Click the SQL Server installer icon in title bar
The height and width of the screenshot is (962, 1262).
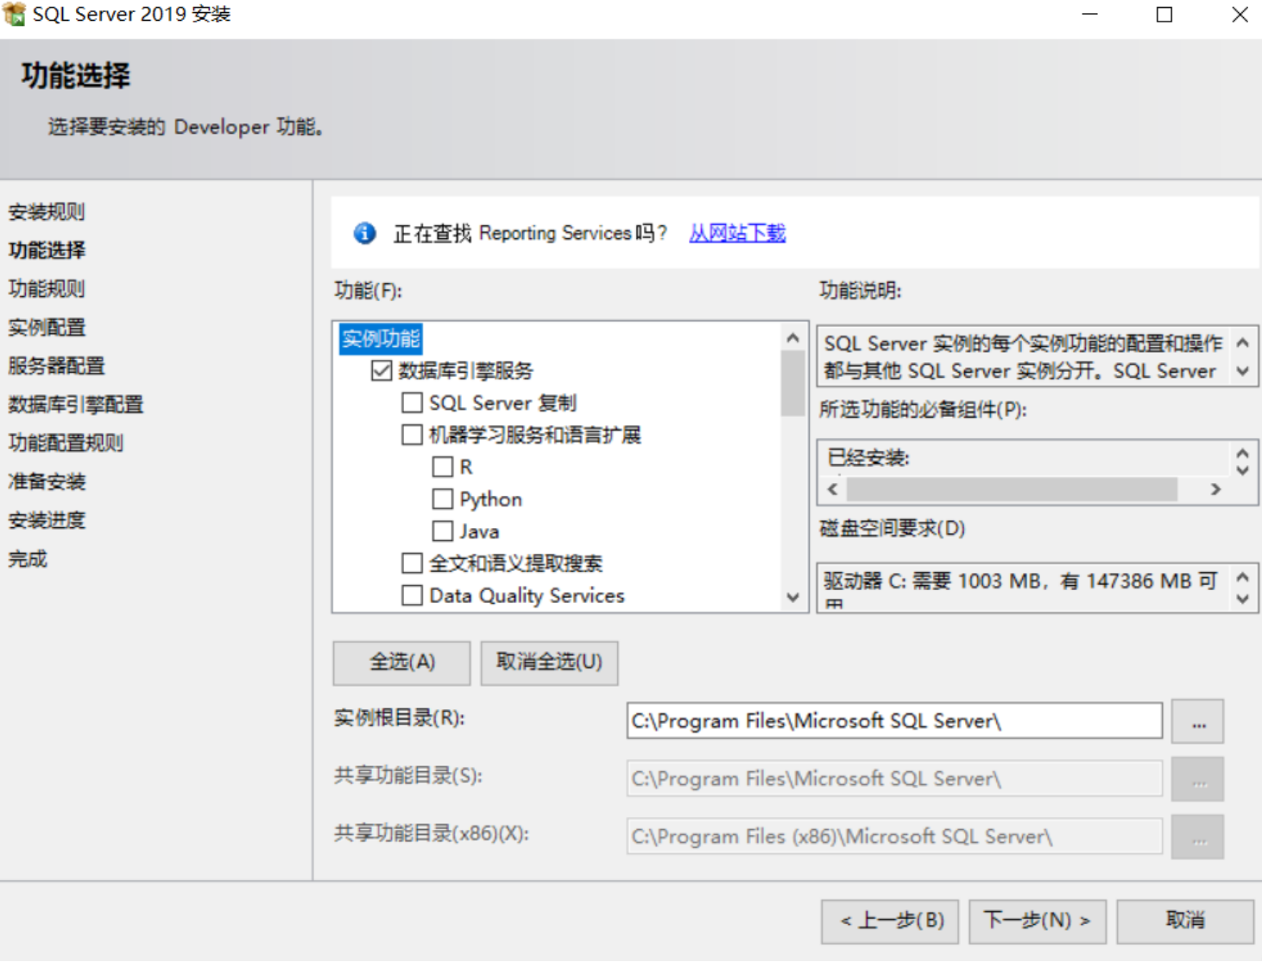13,13
